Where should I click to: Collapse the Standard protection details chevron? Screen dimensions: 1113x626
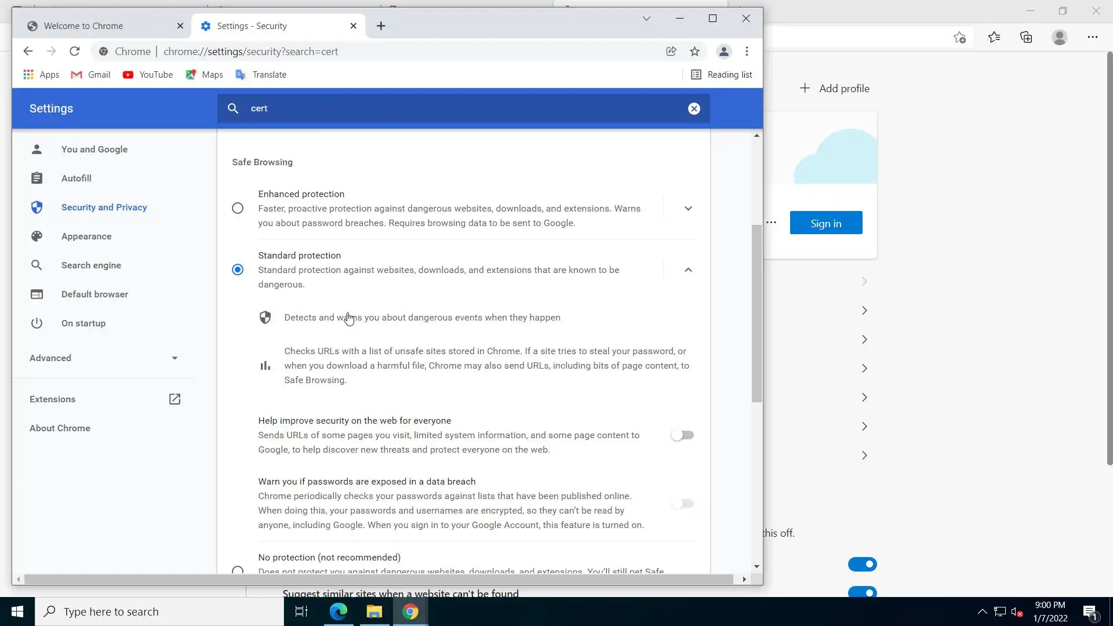pos(688,270)
